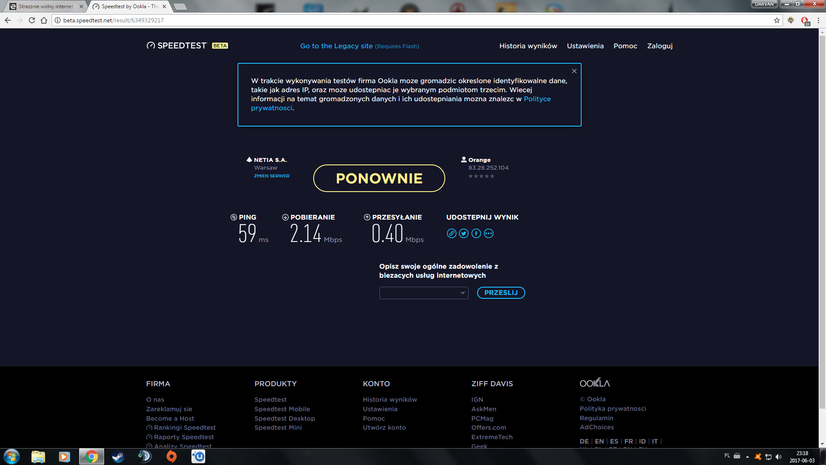Run the test again with PONOWNIE
This screenshot has height=465, width=826.
[379, 178]
